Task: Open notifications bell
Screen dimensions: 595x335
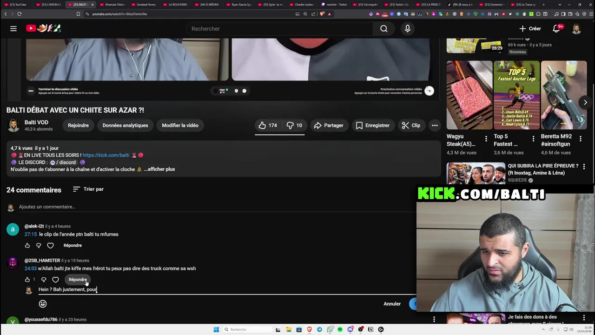Action: coord(556,29)
